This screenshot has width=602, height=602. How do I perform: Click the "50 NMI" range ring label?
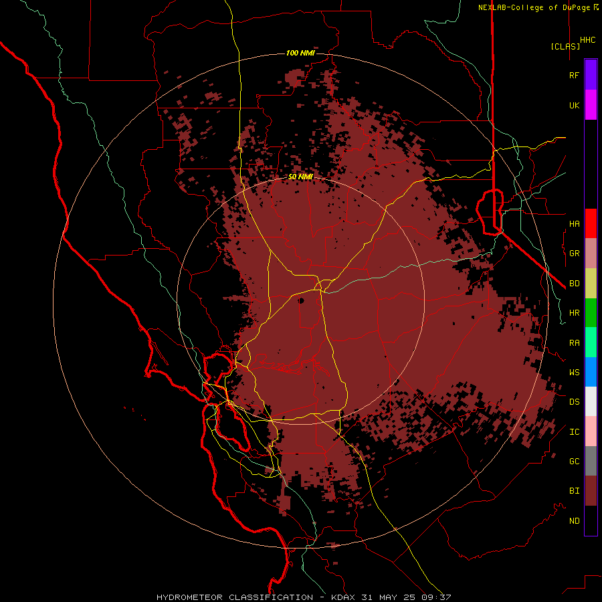(300, 177)
